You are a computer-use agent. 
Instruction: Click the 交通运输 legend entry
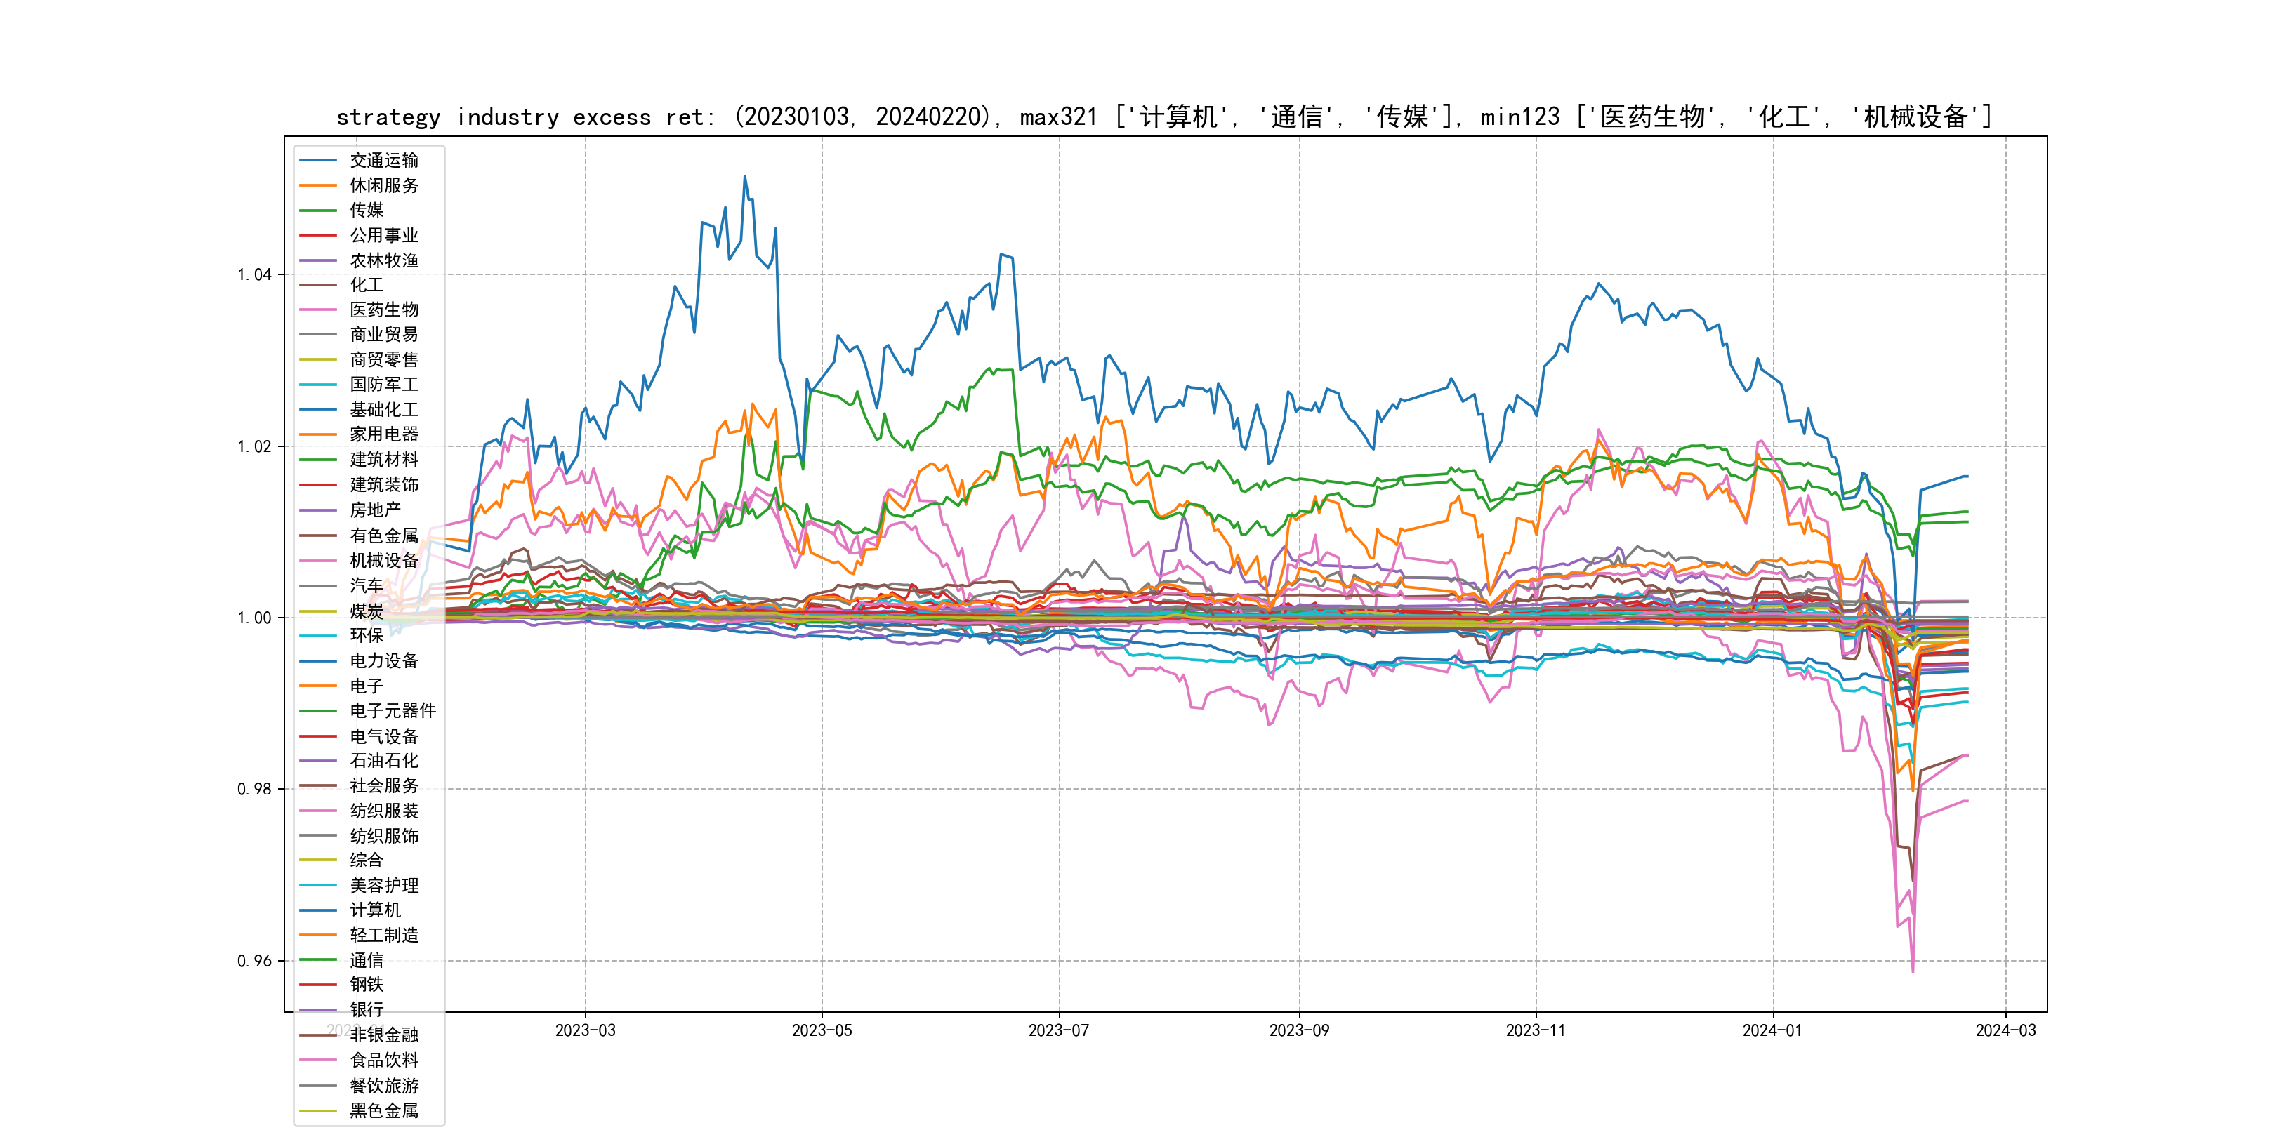[x=383, y=161]
